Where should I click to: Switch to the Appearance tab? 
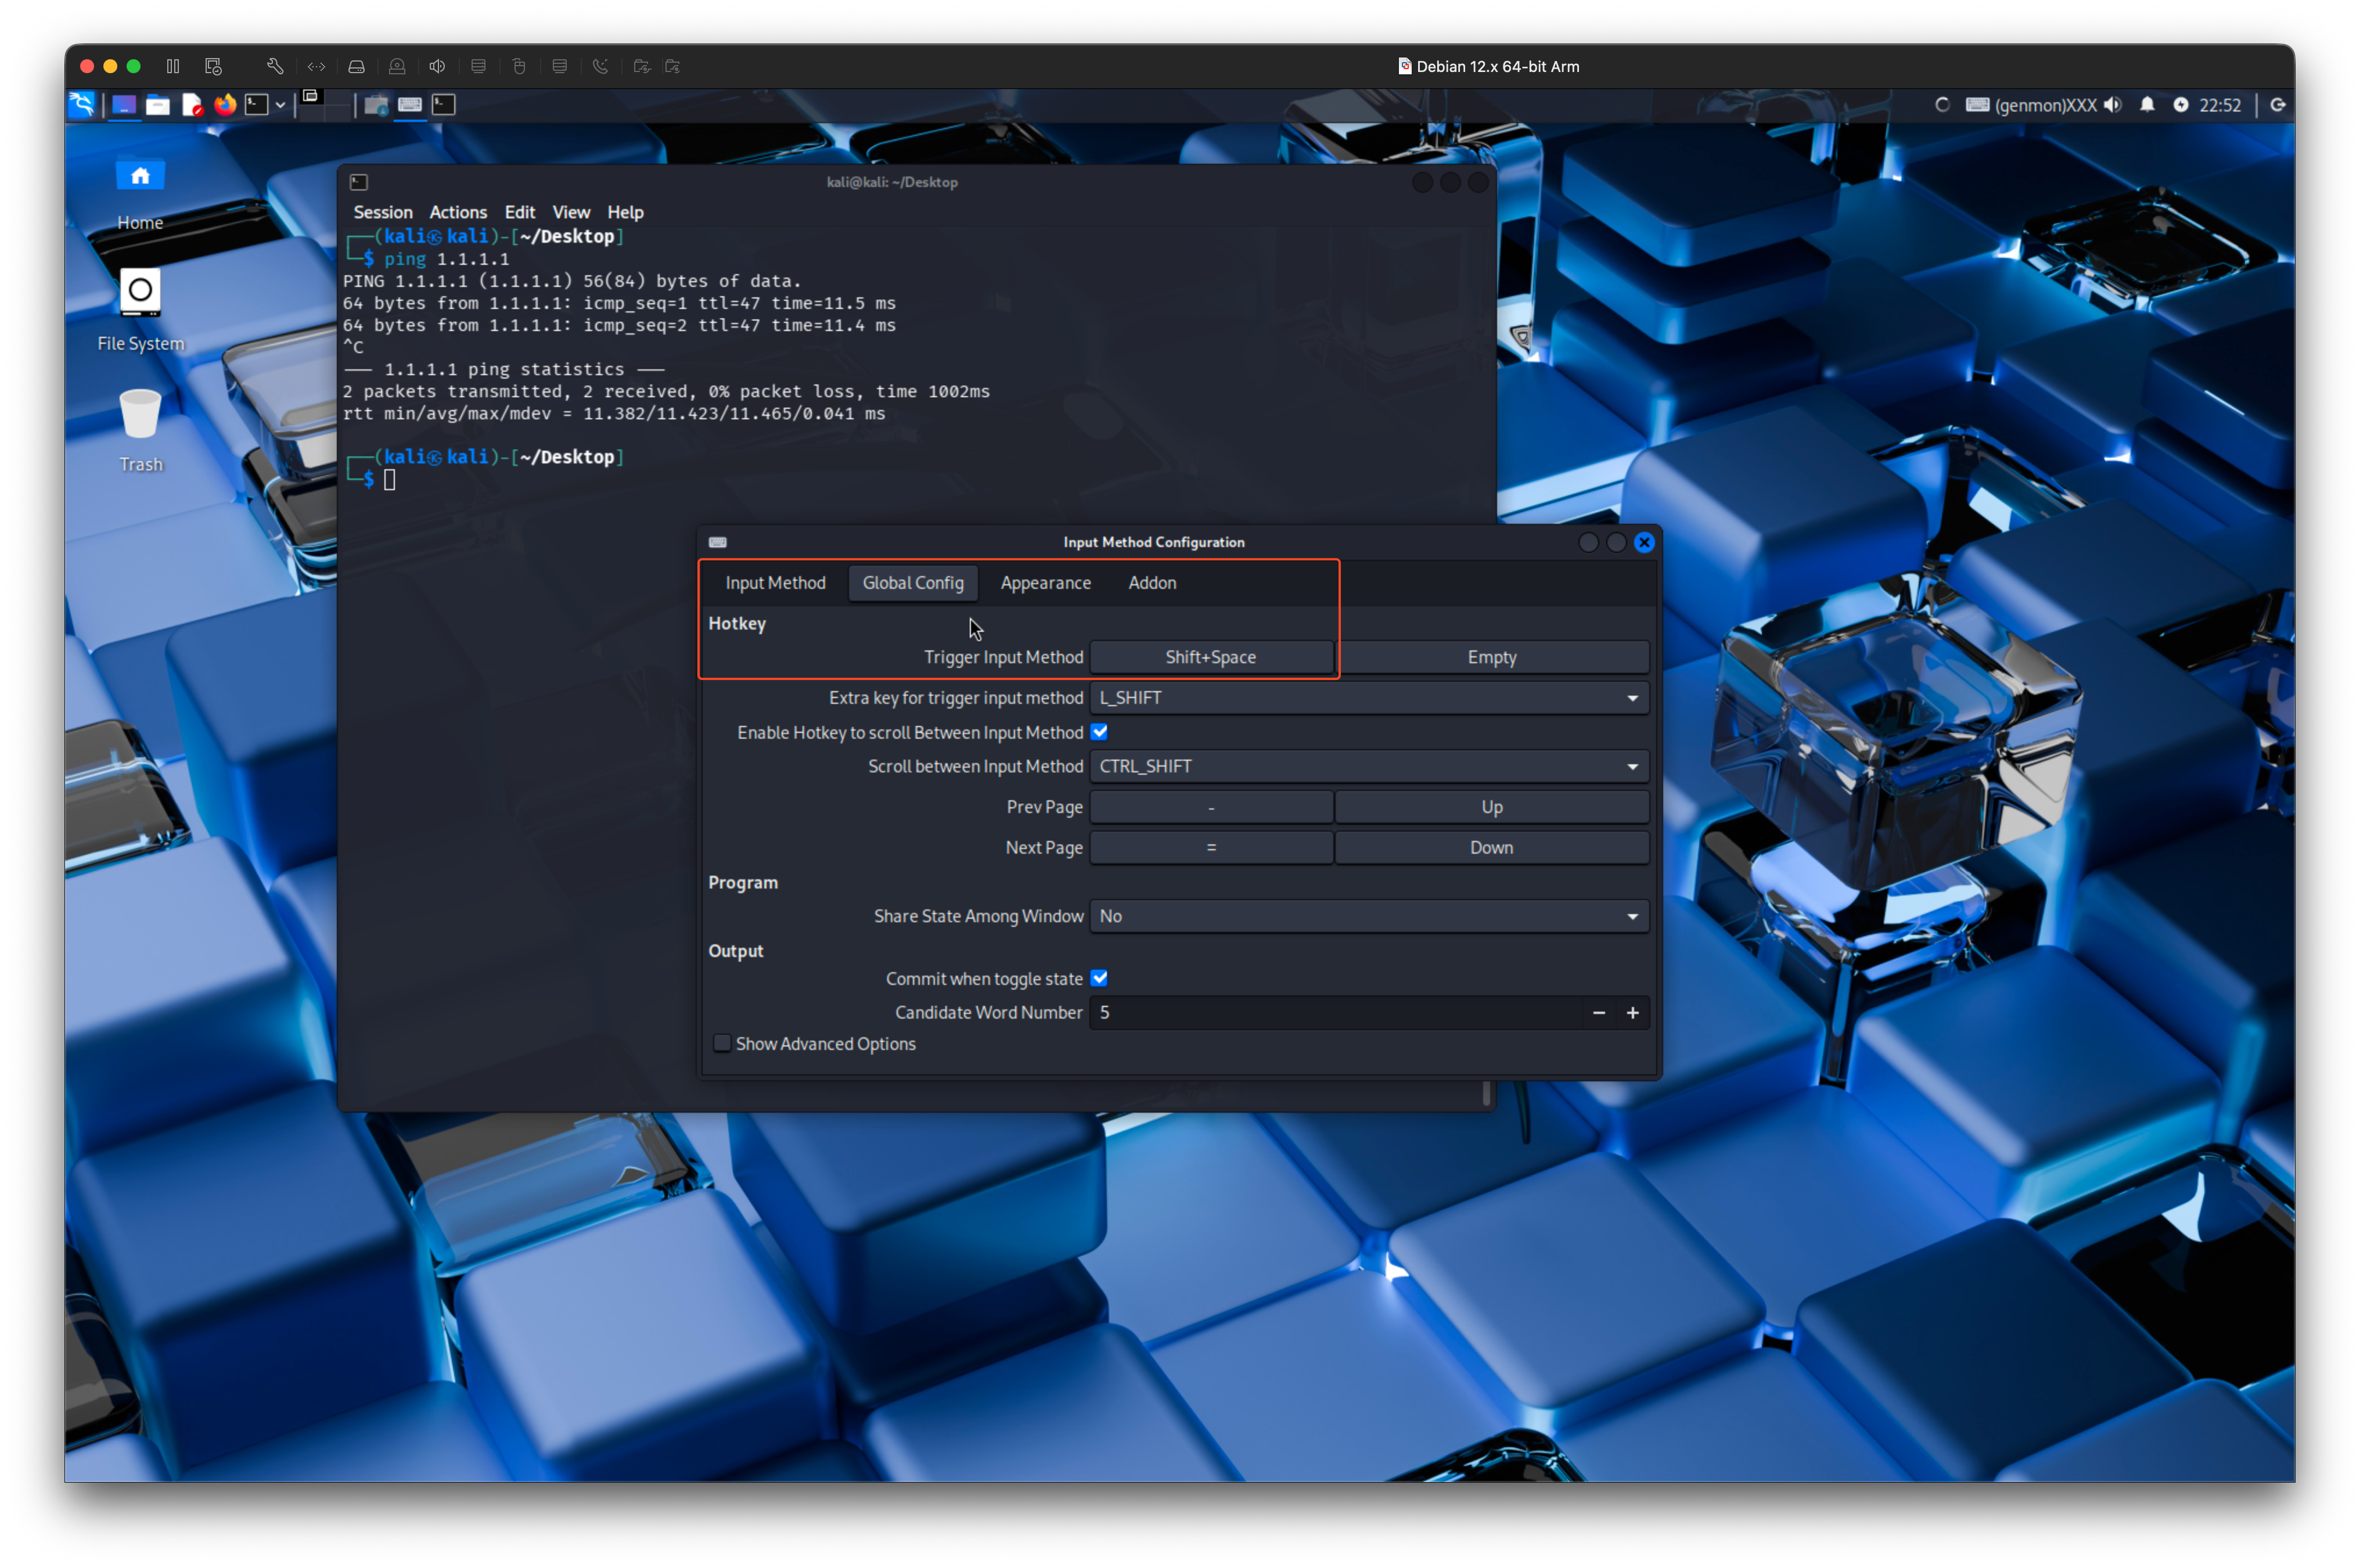point(1045,583)
